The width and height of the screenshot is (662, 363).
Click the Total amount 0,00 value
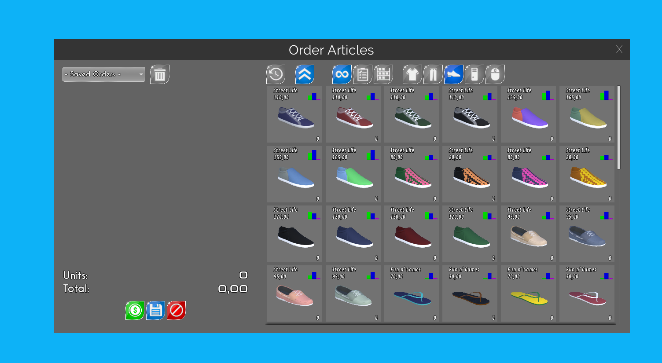(233, 289)
